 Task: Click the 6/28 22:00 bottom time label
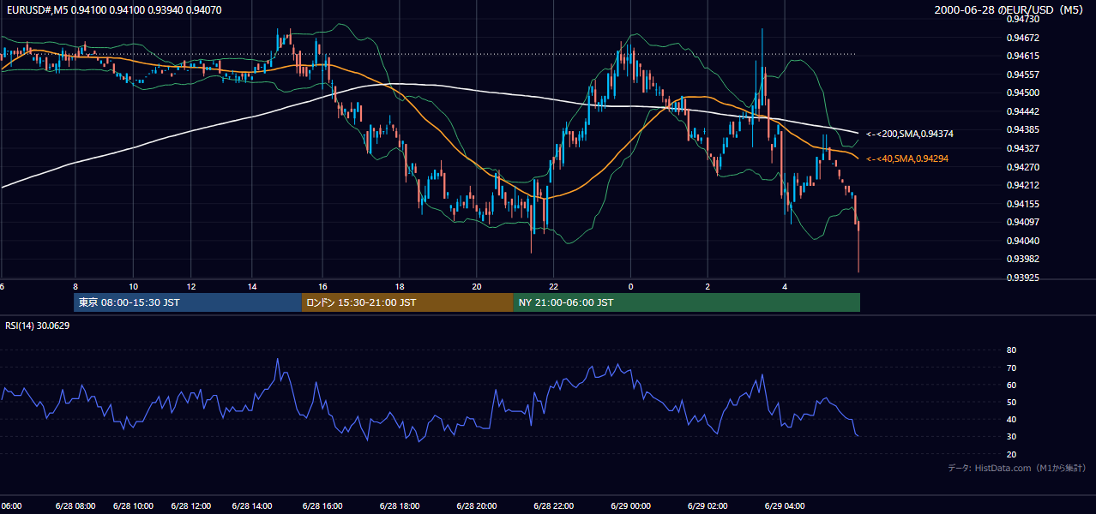(x=553, y=505)
